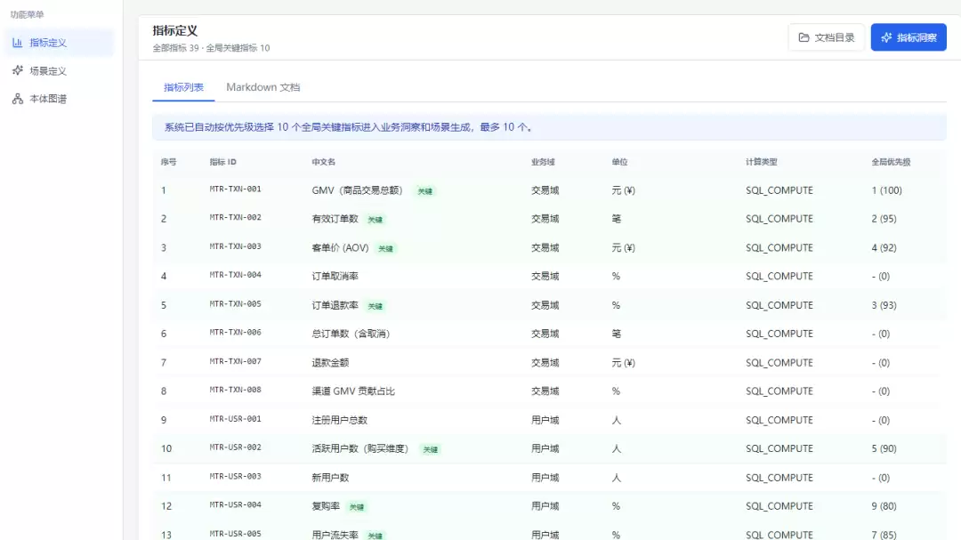Viewport: 961px width, 540px height.
Task: Click 关键 tag beside 有效订单数
Action: (376, 220)
